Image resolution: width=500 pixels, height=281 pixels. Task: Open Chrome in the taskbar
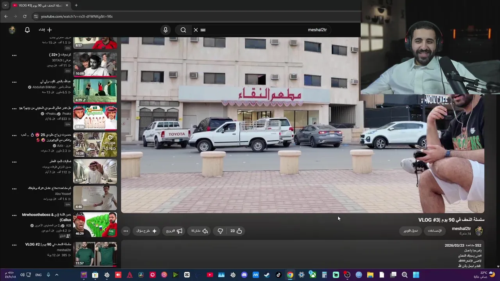[x=290, y=275]
